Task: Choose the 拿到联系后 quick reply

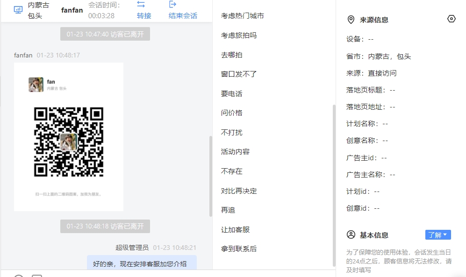Action: click(239, 249)
